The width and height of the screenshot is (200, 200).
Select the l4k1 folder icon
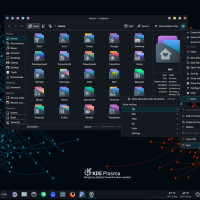pyautogui.click(x=114, y=74)
